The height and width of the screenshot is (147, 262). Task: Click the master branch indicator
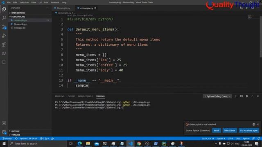point(7,138)
